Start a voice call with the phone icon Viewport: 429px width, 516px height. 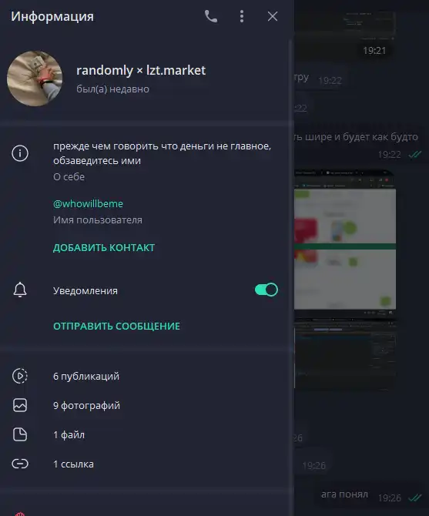(211, 16)
